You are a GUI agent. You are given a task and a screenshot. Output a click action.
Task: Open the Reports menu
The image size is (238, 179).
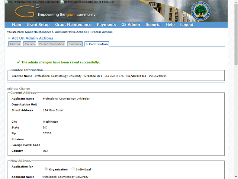coord(153,25)
